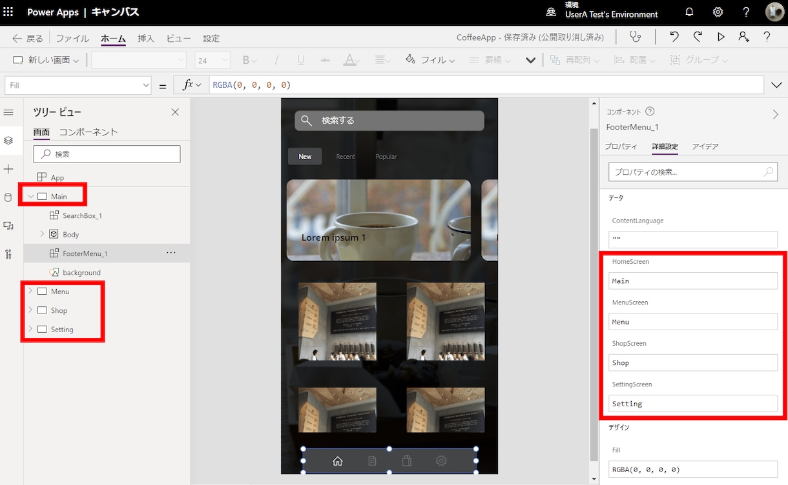This screenshot has height=485, width=788.
Task: Click the property search field
Action: pyautogui.click(x=693, y=172)
